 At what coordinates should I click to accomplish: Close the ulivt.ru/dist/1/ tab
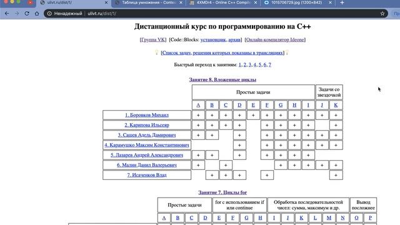(106, 2)
